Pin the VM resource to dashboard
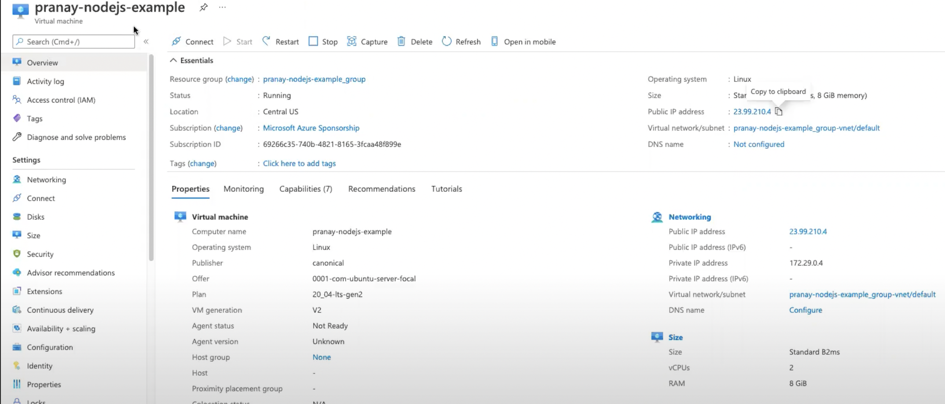The image size is (945, 404). [x=203, y=7]
